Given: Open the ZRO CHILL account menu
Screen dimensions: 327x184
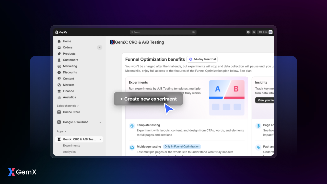Looking at the screenshot, I should (x=265, y=32).
